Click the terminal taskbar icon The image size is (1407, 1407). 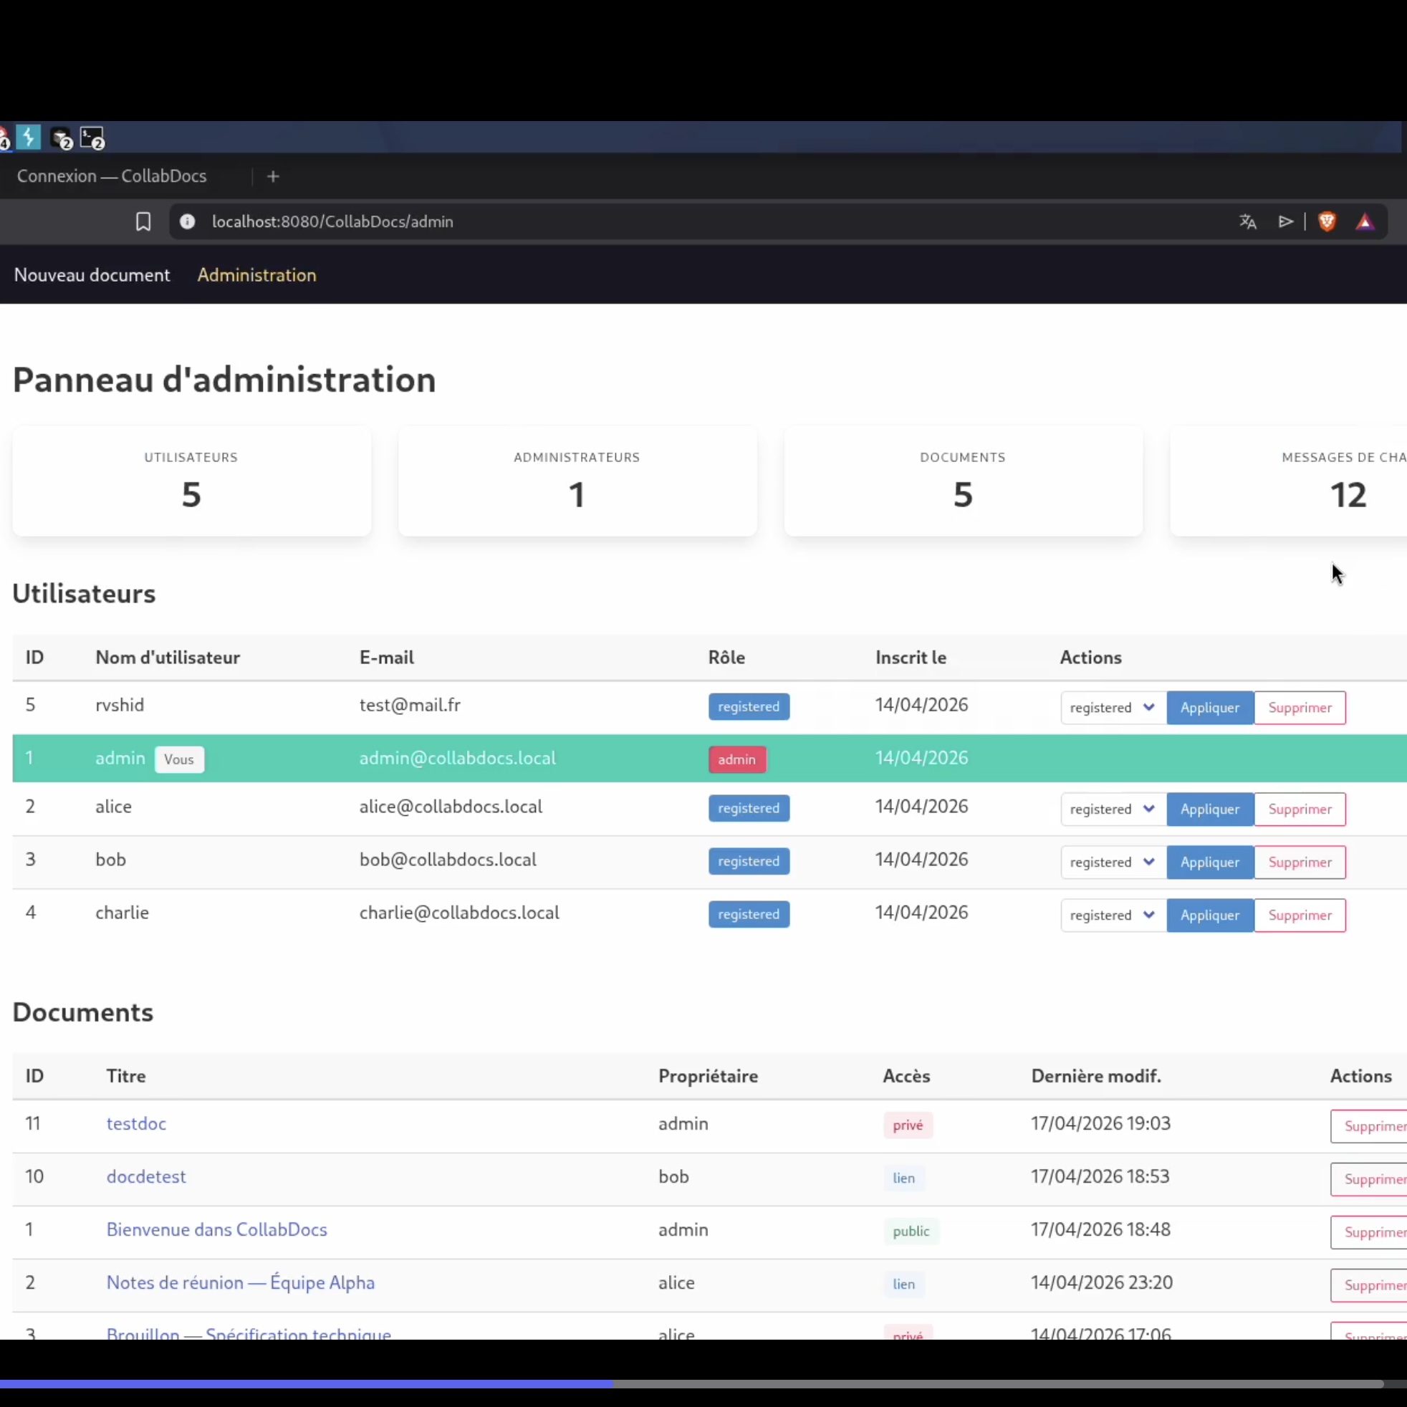(92, 138)
